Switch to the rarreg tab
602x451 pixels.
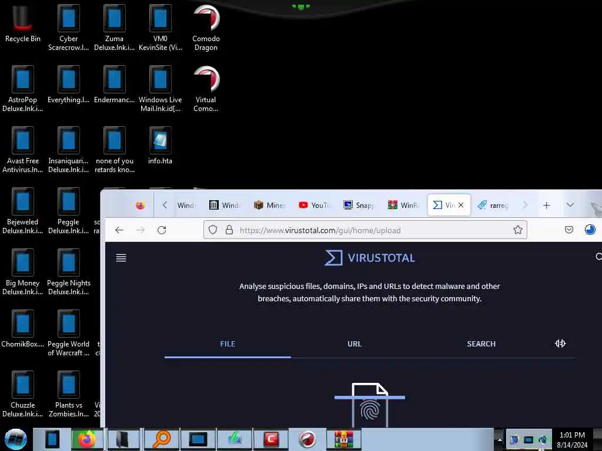(x=493, y=205)
